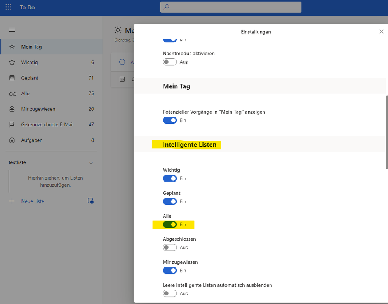Click the add-task circle icon
This screenshot has width=388, height=304.
point(122,62)
